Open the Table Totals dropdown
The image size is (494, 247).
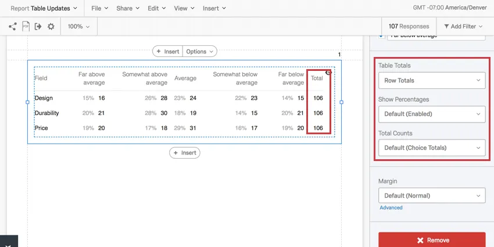point(432,80)
